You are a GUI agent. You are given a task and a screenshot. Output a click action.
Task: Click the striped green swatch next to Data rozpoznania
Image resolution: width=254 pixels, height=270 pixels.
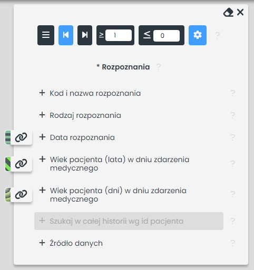(8, 137)
